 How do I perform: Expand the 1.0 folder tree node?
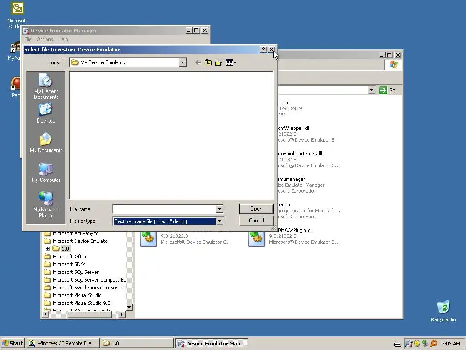click(x=47, y=248)
